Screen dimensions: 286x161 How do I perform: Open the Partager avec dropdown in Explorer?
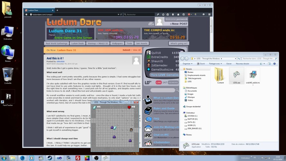pyautogui.click(x=215, y=64)
